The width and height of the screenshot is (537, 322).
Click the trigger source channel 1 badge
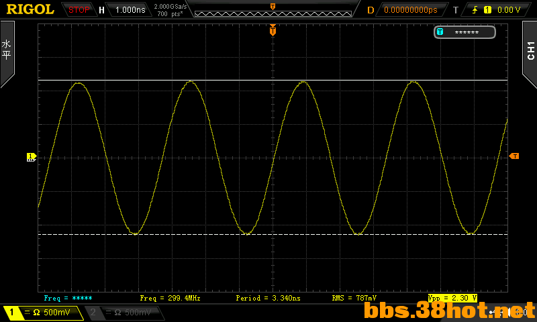487,10
